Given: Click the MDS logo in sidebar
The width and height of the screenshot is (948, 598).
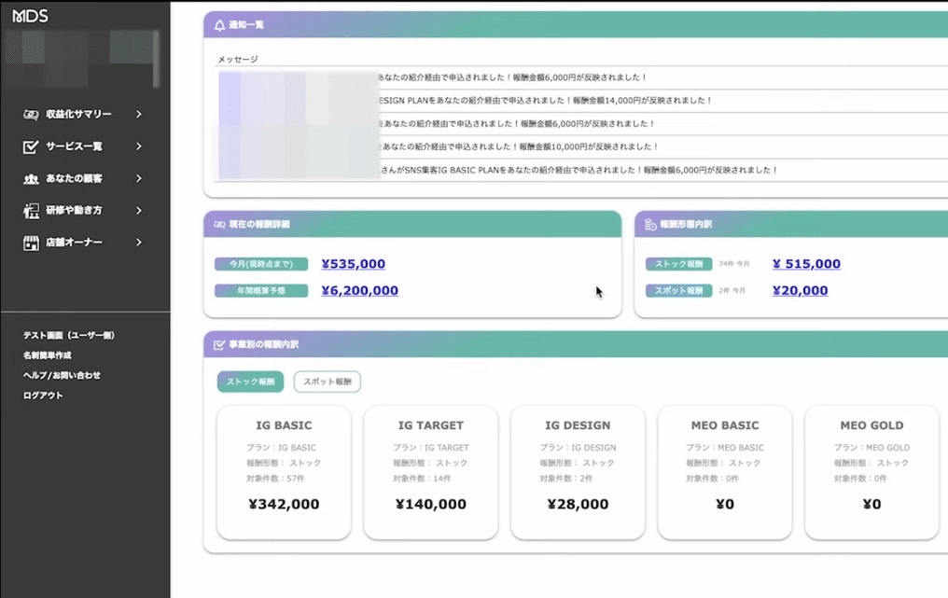Looking at the screenshot, I should pyautogui.click(x=31, y=16).
